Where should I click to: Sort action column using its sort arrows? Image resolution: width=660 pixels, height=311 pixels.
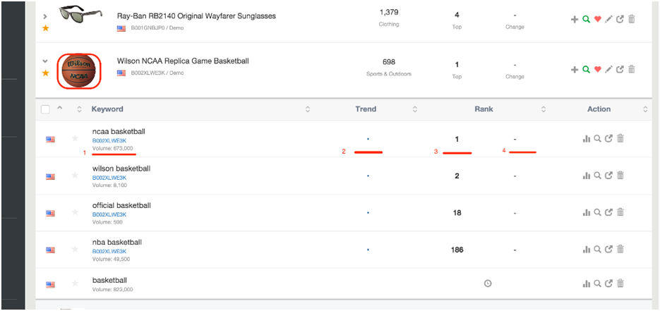645,109
